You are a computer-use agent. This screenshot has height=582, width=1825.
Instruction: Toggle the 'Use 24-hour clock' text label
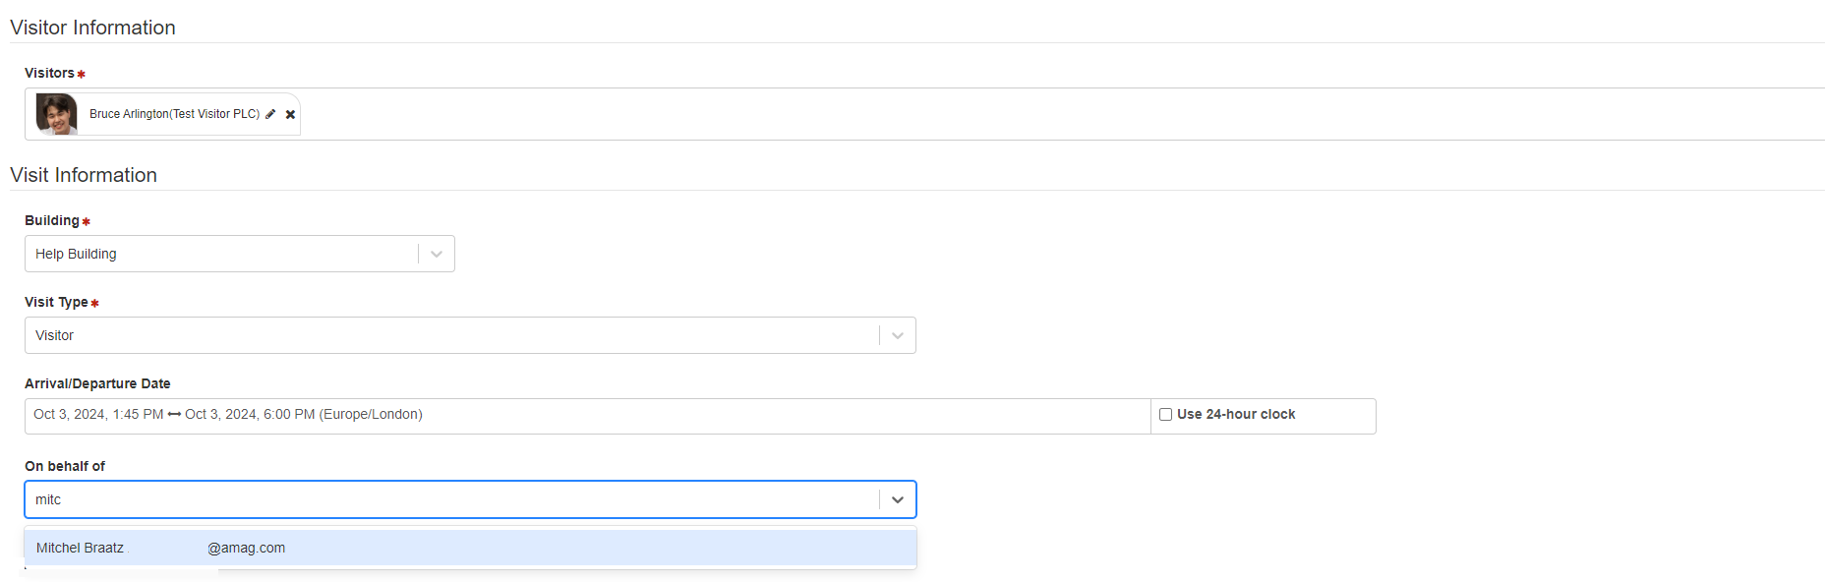point(1236,415)
